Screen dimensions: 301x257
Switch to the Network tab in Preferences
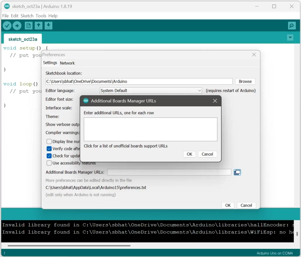[x=67, y=63]
